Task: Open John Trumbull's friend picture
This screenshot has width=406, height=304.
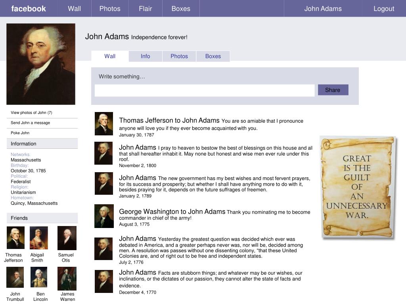Action: pos(15,277)
